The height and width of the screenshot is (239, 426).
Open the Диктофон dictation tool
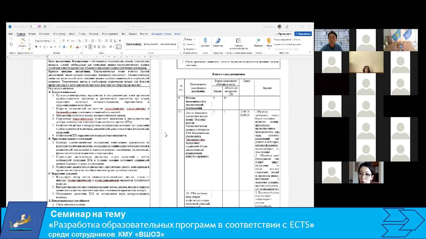point(206,42)
